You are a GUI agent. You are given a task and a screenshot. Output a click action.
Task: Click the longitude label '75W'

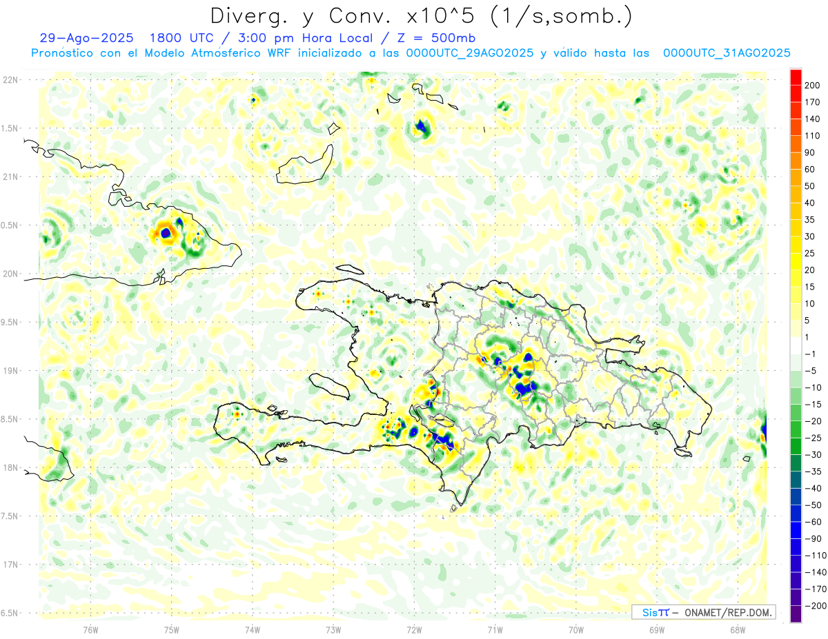pyautogui.click(x=172, y=629)
